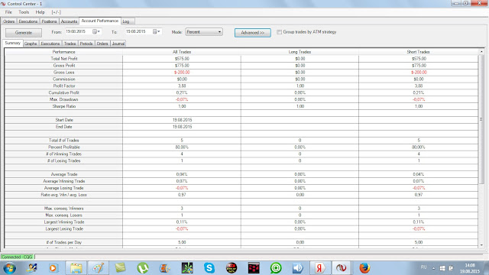Click the Start Date row label
Viewport: 489px width, 275px height.
point(64,120)
